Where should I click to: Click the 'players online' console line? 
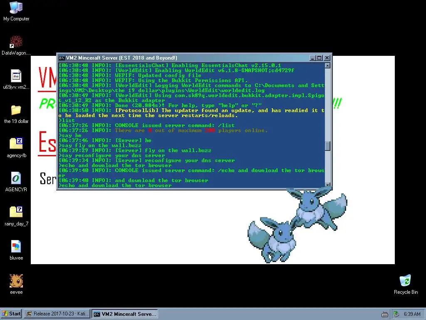click(x=163, y=130)
